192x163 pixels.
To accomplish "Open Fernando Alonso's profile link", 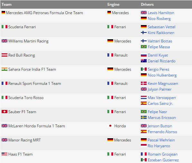I will pos(162,132).
